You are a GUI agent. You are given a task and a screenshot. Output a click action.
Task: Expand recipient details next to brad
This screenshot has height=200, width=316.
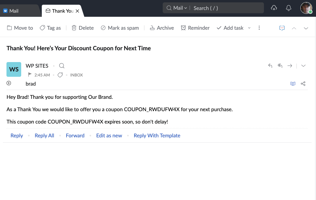pos(9,83)
